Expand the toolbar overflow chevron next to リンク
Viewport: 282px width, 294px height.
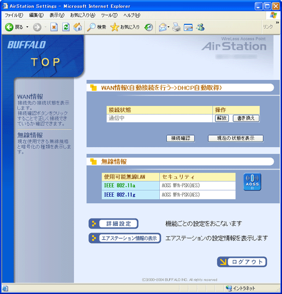[x=277, y=23]
